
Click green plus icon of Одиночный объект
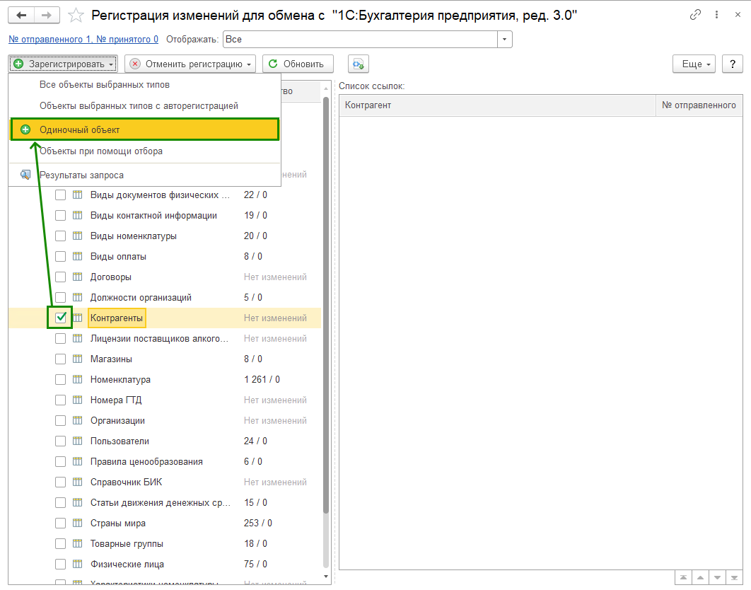[x=25, y=129]
